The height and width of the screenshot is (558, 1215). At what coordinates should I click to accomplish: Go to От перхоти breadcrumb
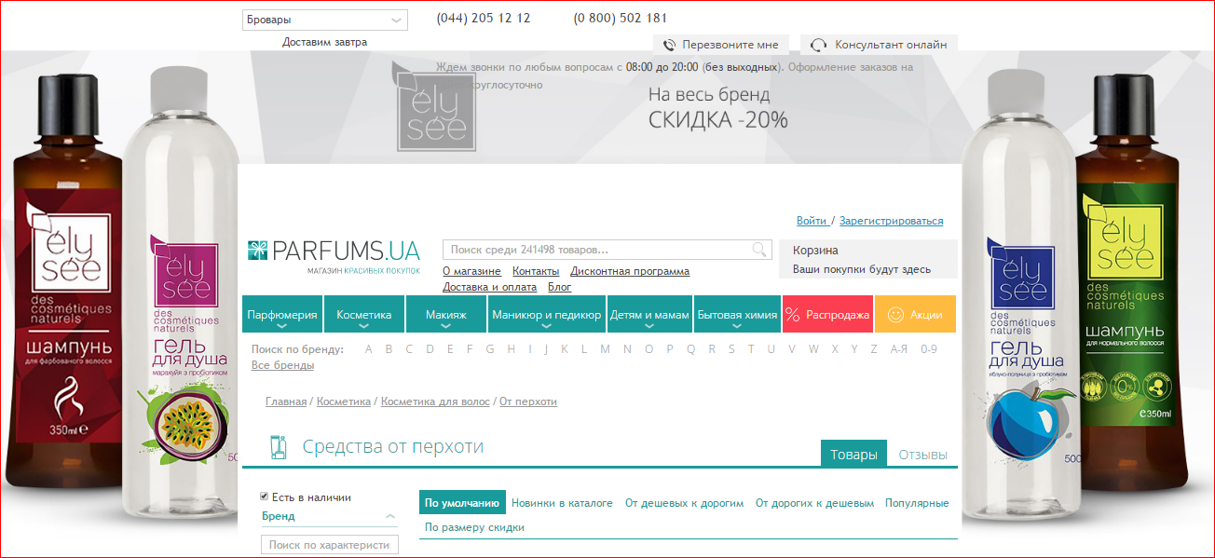tap(528, 401)
